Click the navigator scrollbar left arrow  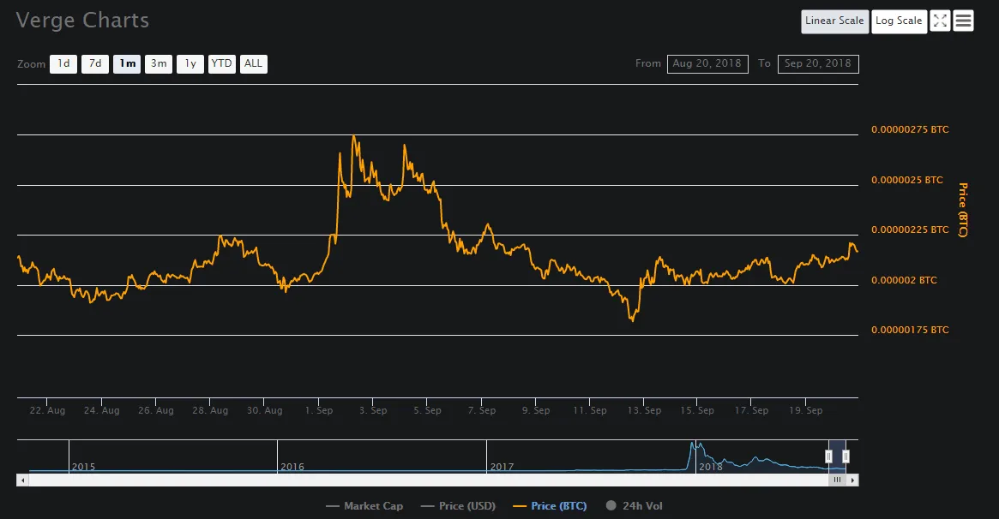click(x=23, y=480)
